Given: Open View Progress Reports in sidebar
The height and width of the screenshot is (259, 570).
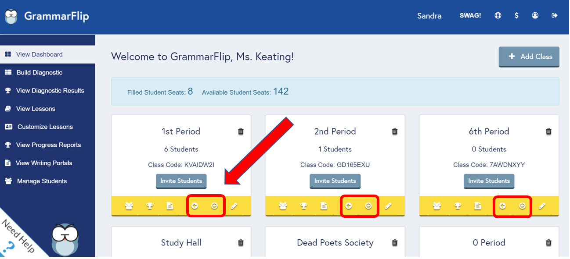Looking at the screenshot, I should 47,145.
